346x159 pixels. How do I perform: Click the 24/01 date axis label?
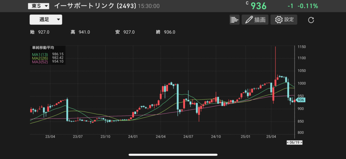(x=133, y=136)
